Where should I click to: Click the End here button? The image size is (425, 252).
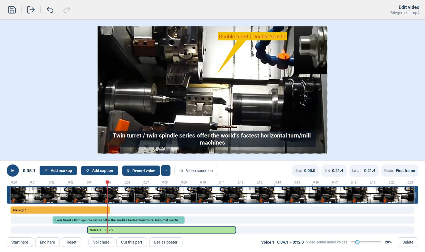click(47, 242)
